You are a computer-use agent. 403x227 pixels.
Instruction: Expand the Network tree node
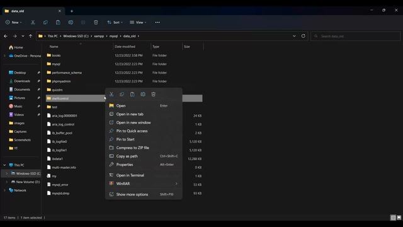click(4, 190)
